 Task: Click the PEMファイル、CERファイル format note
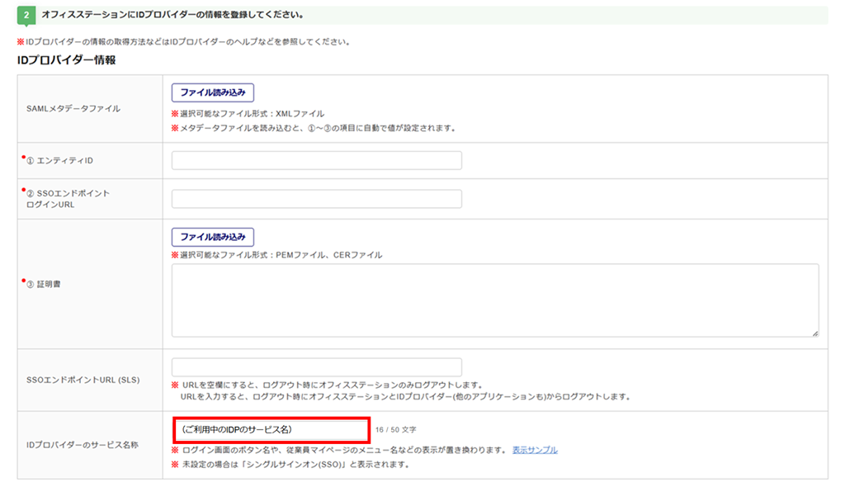277,255
